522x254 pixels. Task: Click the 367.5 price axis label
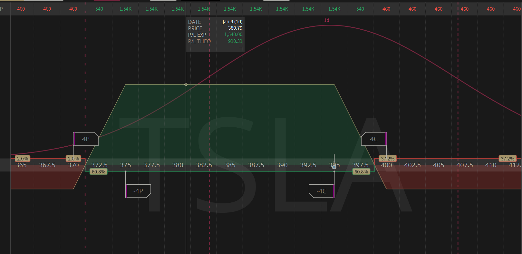pyautogui.click(x=47, y=165)
